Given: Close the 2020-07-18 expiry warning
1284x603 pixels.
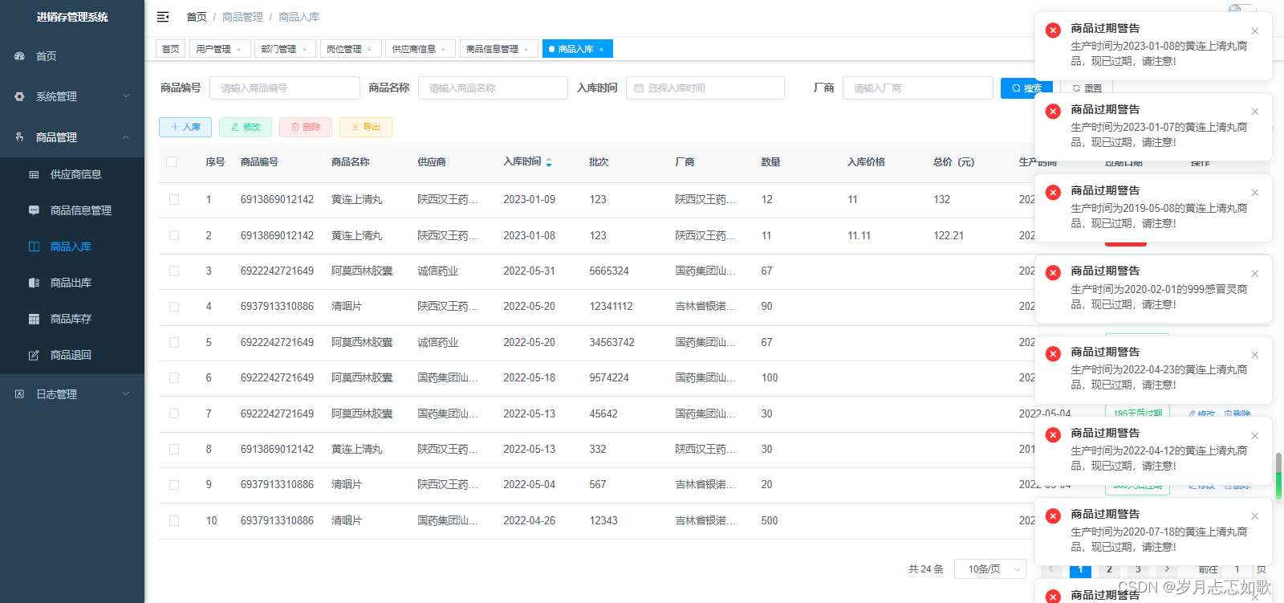Looking at the screenshot, I should [x=1255, y=516].
